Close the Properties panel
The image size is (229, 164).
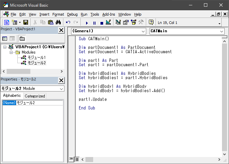pyautogui.click(x=61, y=80)
